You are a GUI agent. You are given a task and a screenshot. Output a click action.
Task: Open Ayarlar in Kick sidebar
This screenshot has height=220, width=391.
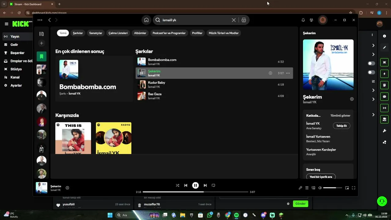(16, 86)
